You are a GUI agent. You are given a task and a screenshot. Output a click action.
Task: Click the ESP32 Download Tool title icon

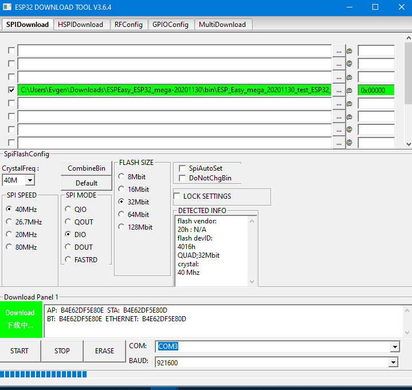pos(7,7)
